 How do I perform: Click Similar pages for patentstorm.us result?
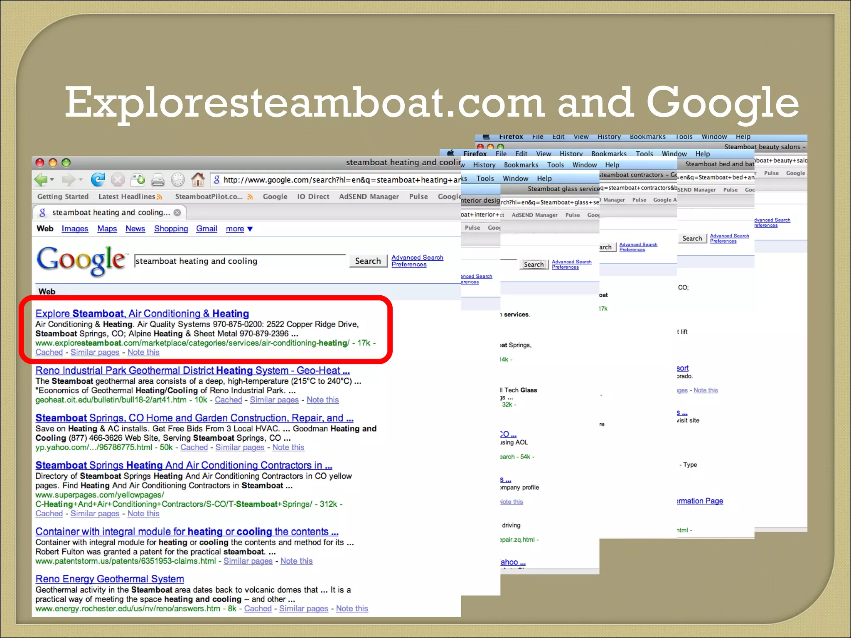[248, 561]
